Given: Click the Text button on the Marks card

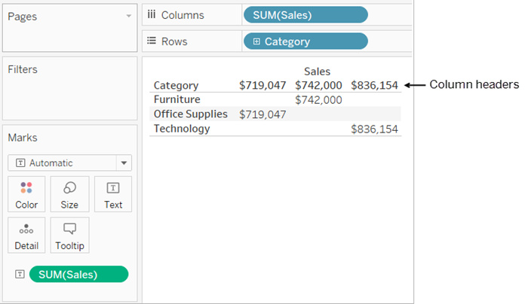Looking at the screenshot, I should 113,194.
